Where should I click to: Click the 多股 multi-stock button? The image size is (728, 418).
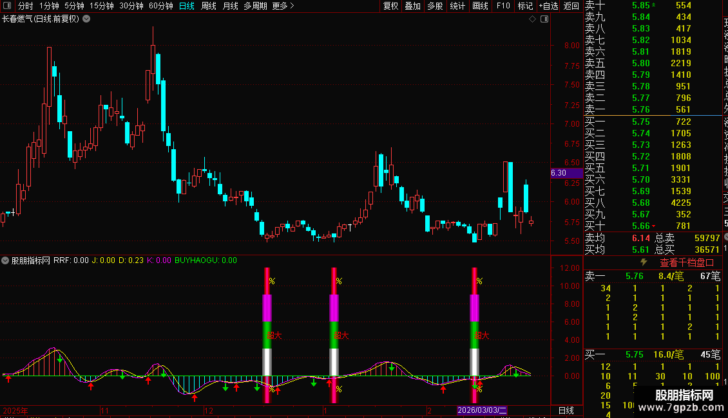[x=435, y=6]
